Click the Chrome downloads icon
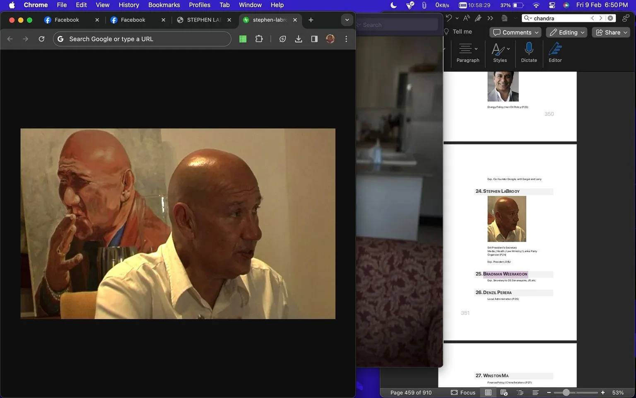This screenshot has height=398, width=636. tap(298, 39)
